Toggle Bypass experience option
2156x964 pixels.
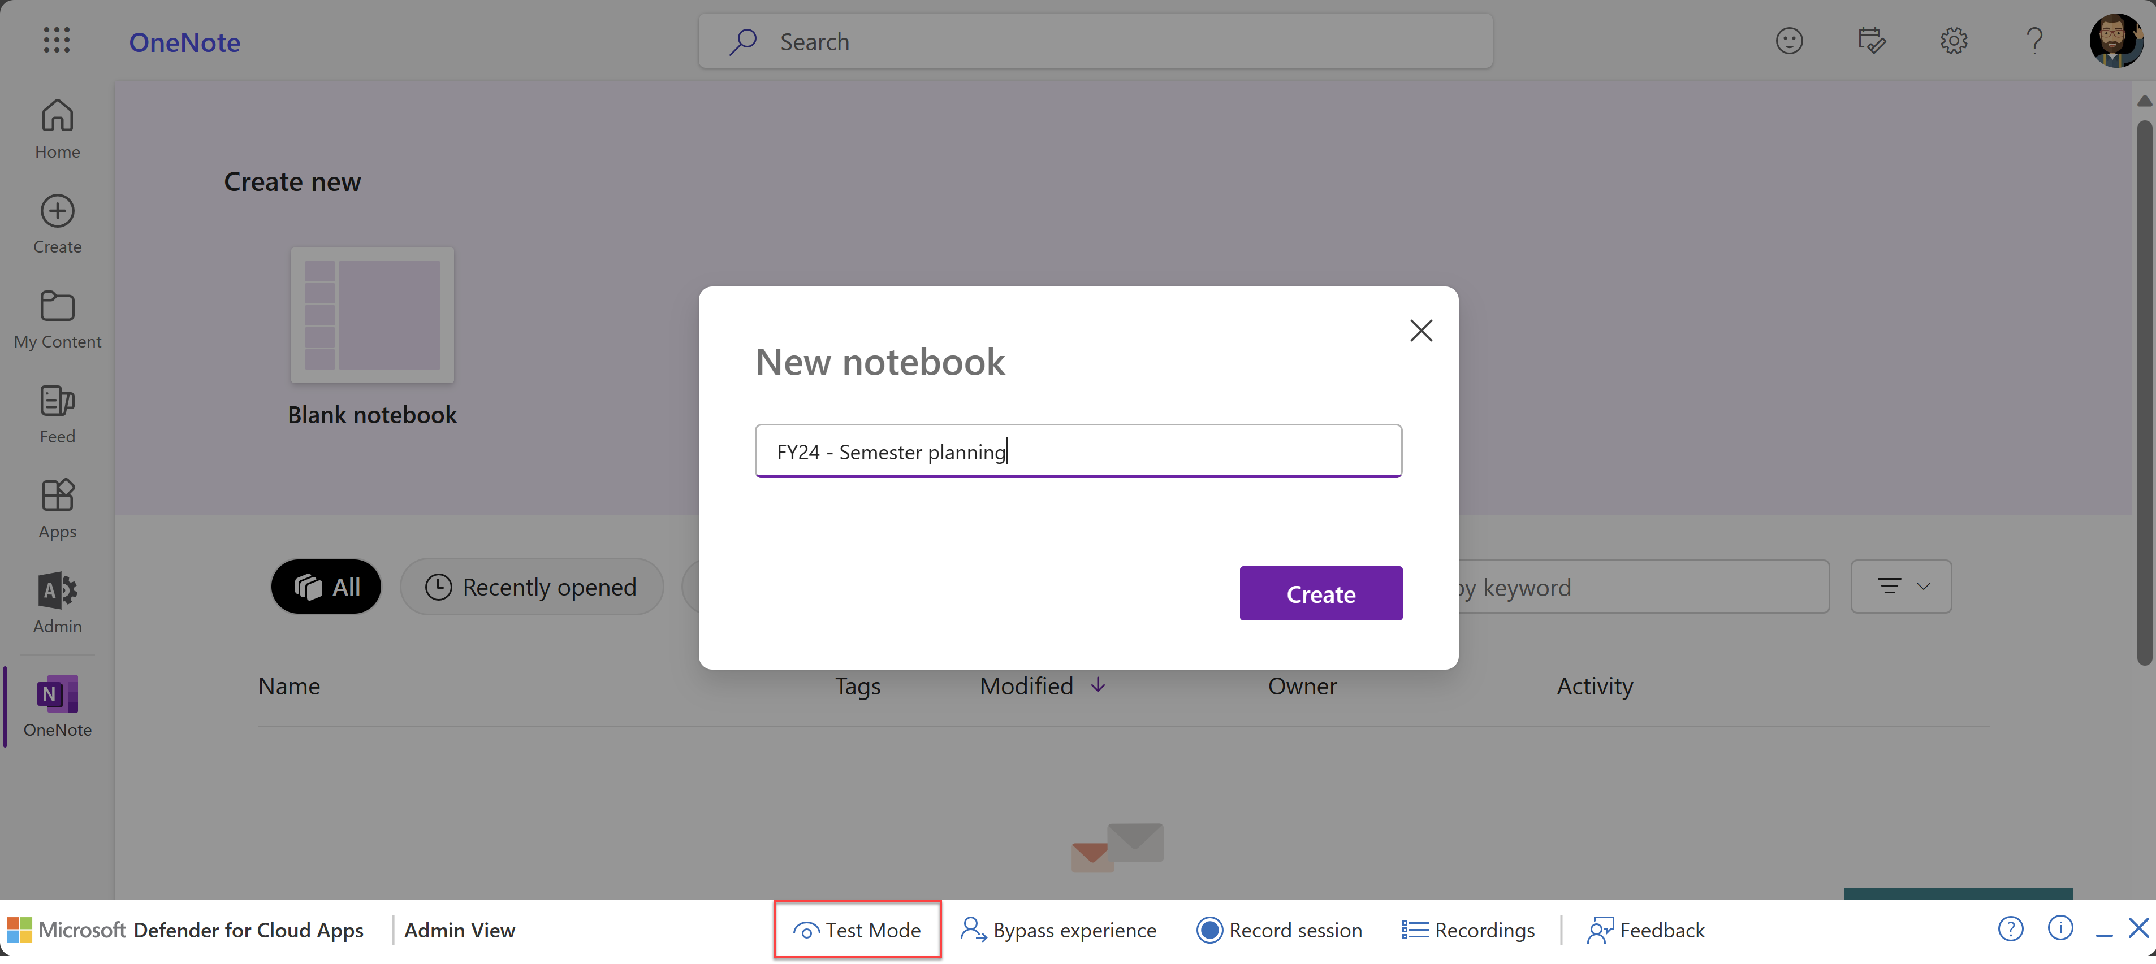click(1058, 930)
